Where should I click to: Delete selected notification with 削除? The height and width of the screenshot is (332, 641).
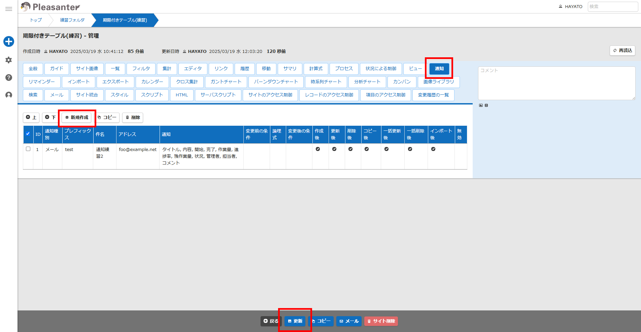coord(133,117)
